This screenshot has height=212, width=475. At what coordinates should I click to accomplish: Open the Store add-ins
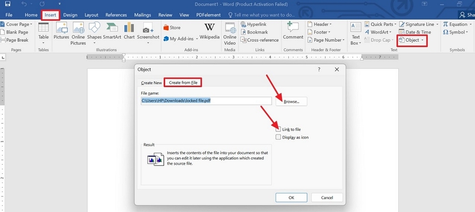point(172,28)
